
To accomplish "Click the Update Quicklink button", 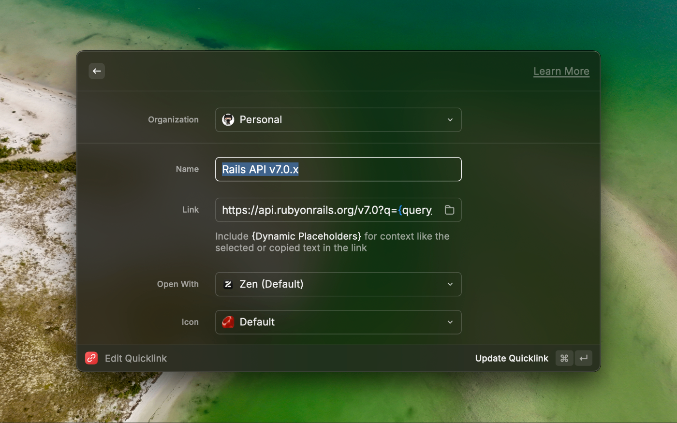I will (x=512, y=358).
